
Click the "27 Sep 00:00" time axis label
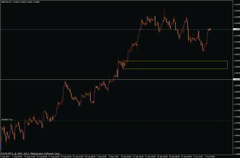coord(187,156)
